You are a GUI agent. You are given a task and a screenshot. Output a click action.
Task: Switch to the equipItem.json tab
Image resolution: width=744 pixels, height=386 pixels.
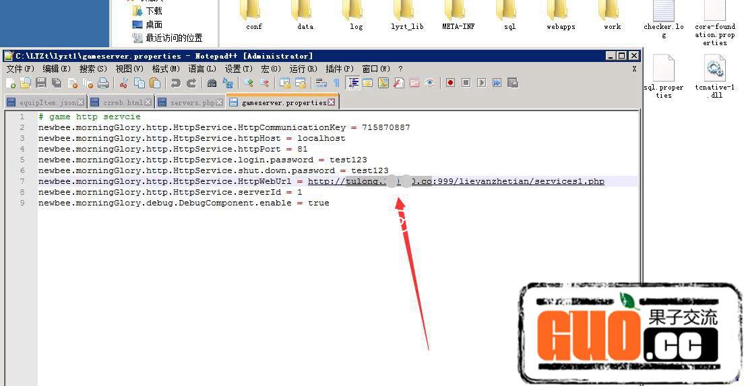pyautogui.click(x=47, y=102)
